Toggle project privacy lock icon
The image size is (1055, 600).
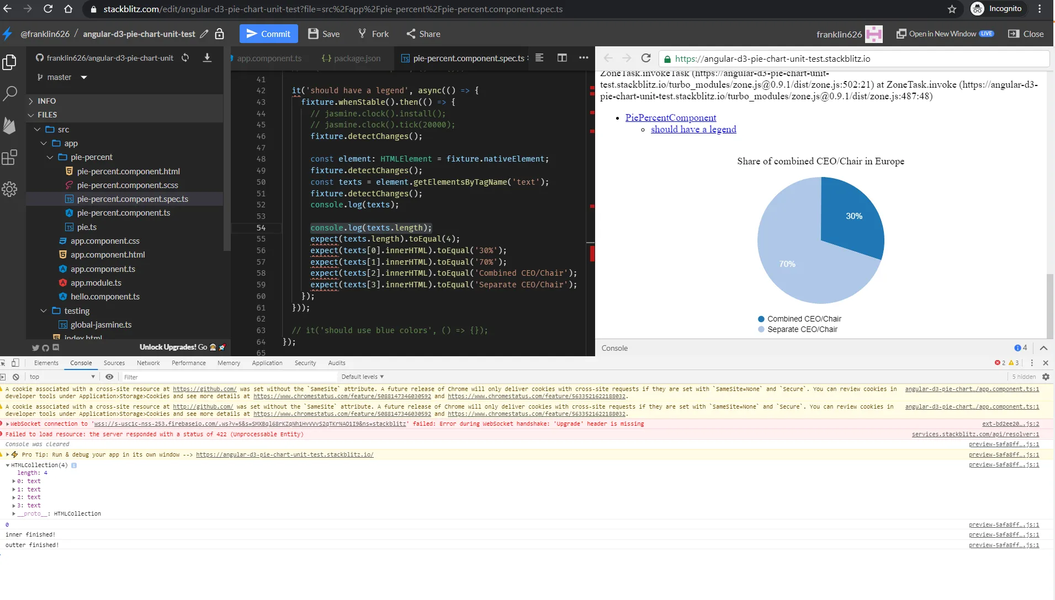coord(219,34)
